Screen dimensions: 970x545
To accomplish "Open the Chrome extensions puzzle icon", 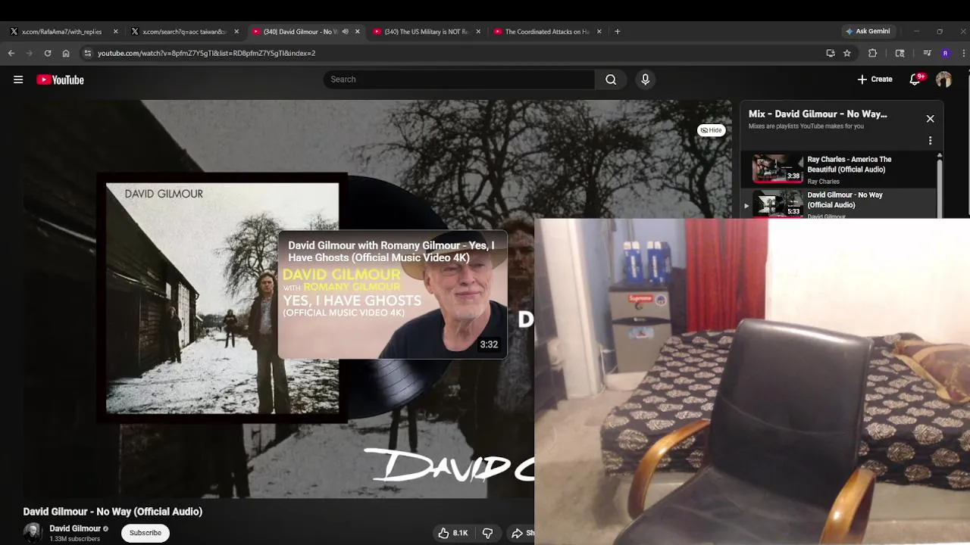I will pyautogui.click(x=872, y=53).
